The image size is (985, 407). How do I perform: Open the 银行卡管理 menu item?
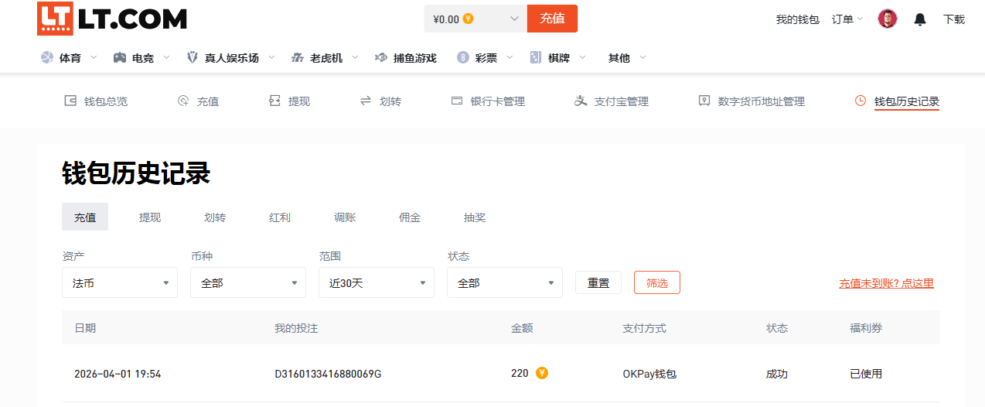click(488, 101)
